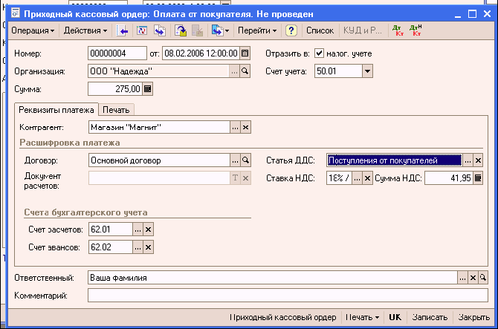
Task: Open the Перейти menu
Action: click(257, 30)
